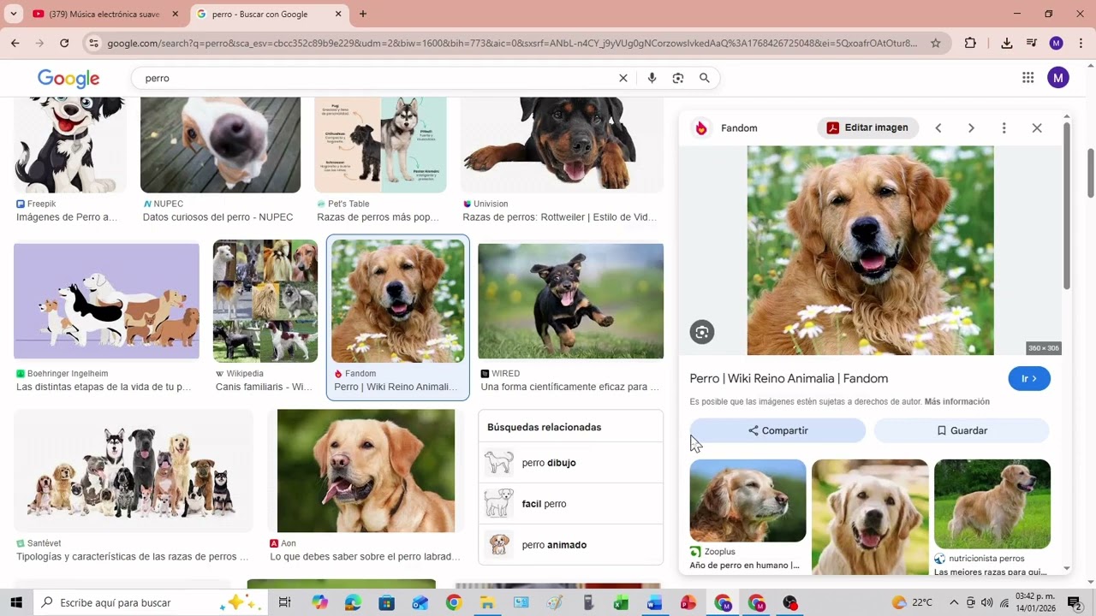1096x616 pixels.
Task: Open the Freepik cartoon dog thumbnail
Action: pyautogui.click(x=70, y=145)
